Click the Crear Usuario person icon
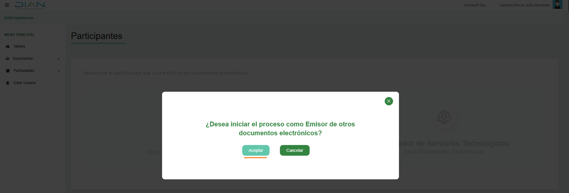 (8, 83)
